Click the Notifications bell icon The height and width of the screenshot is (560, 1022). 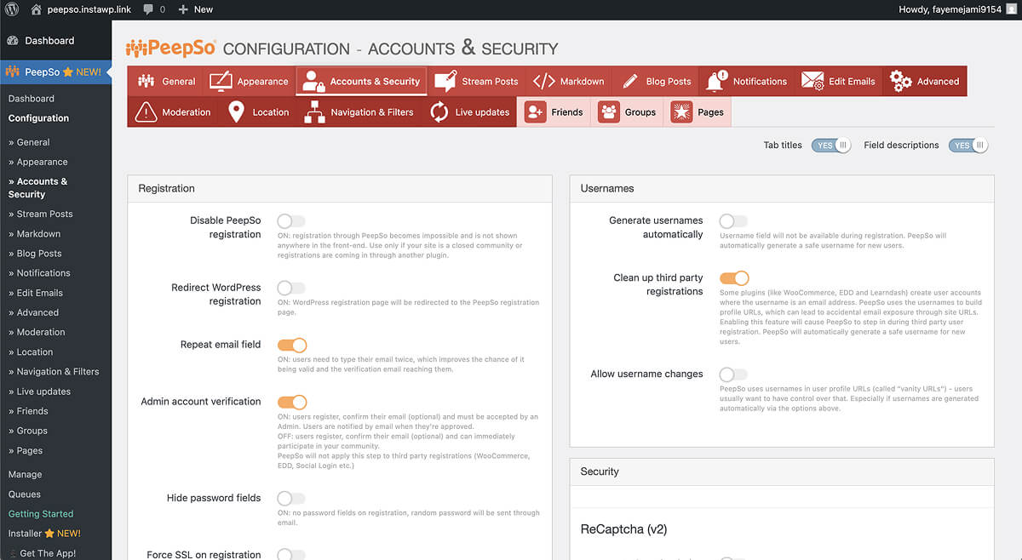point(715,81)
